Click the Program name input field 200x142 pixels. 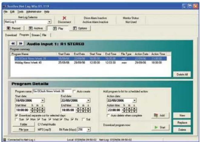point(52,91)
